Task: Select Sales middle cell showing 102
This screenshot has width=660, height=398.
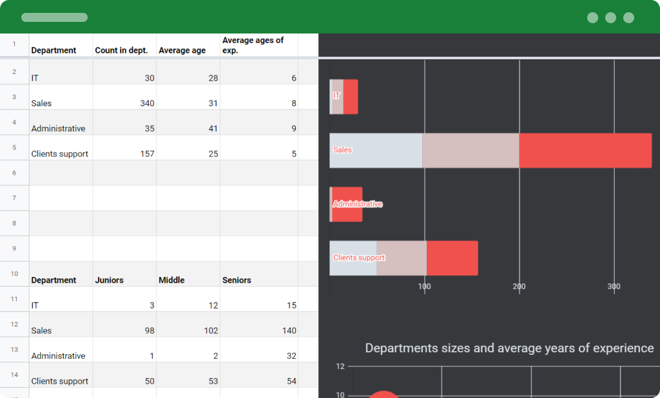Action: coord(188,325)
